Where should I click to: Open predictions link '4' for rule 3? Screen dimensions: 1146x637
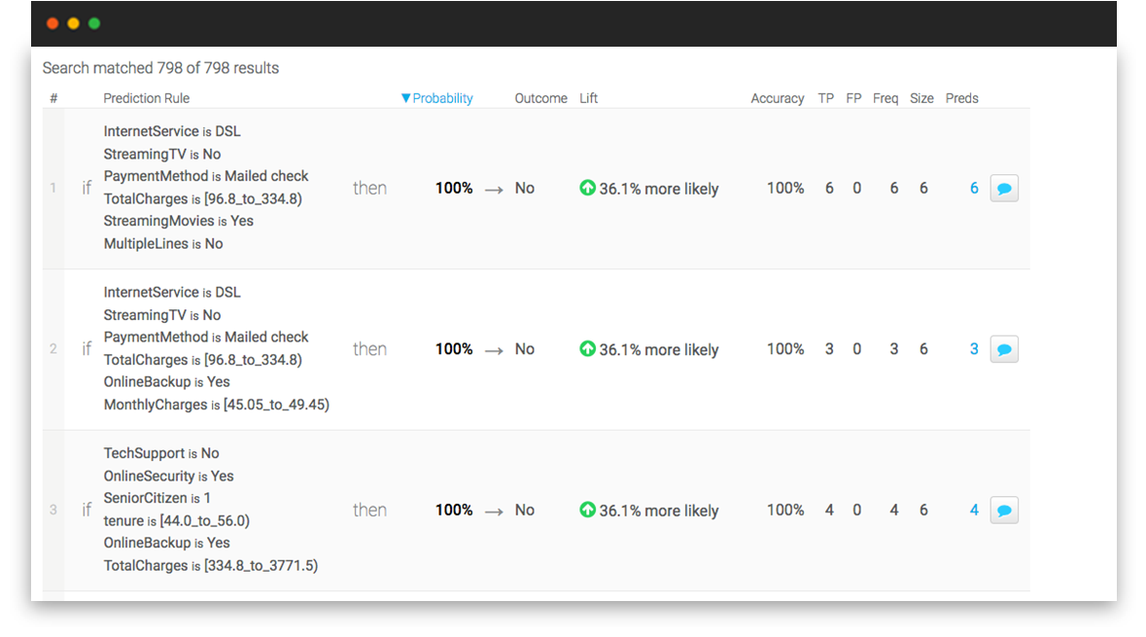point(974,511)
